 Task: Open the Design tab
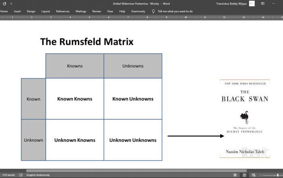point(31,11)
